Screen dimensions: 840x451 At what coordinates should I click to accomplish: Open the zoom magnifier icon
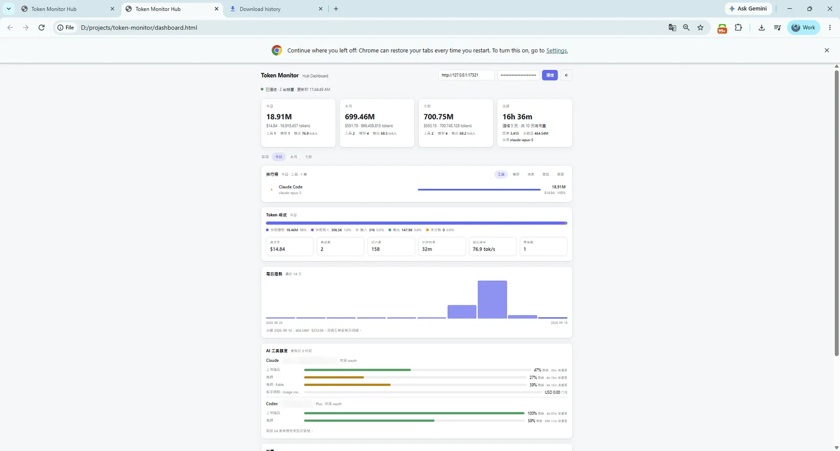(686, 28)
